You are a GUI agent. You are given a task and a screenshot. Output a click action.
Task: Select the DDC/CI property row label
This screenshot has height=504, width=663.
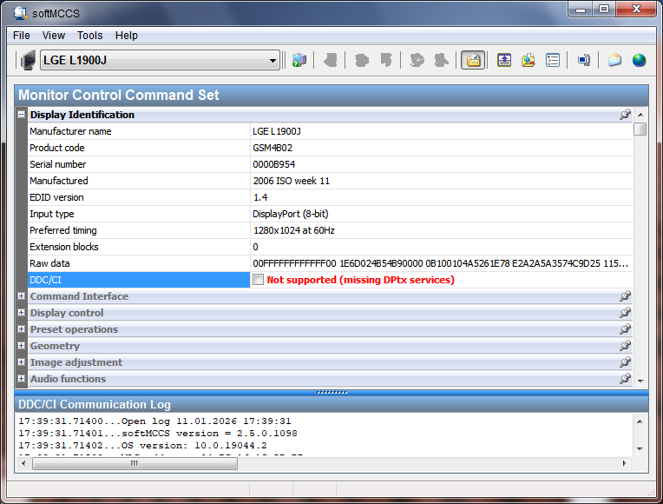pyautogui.click(x=139, y=280)
